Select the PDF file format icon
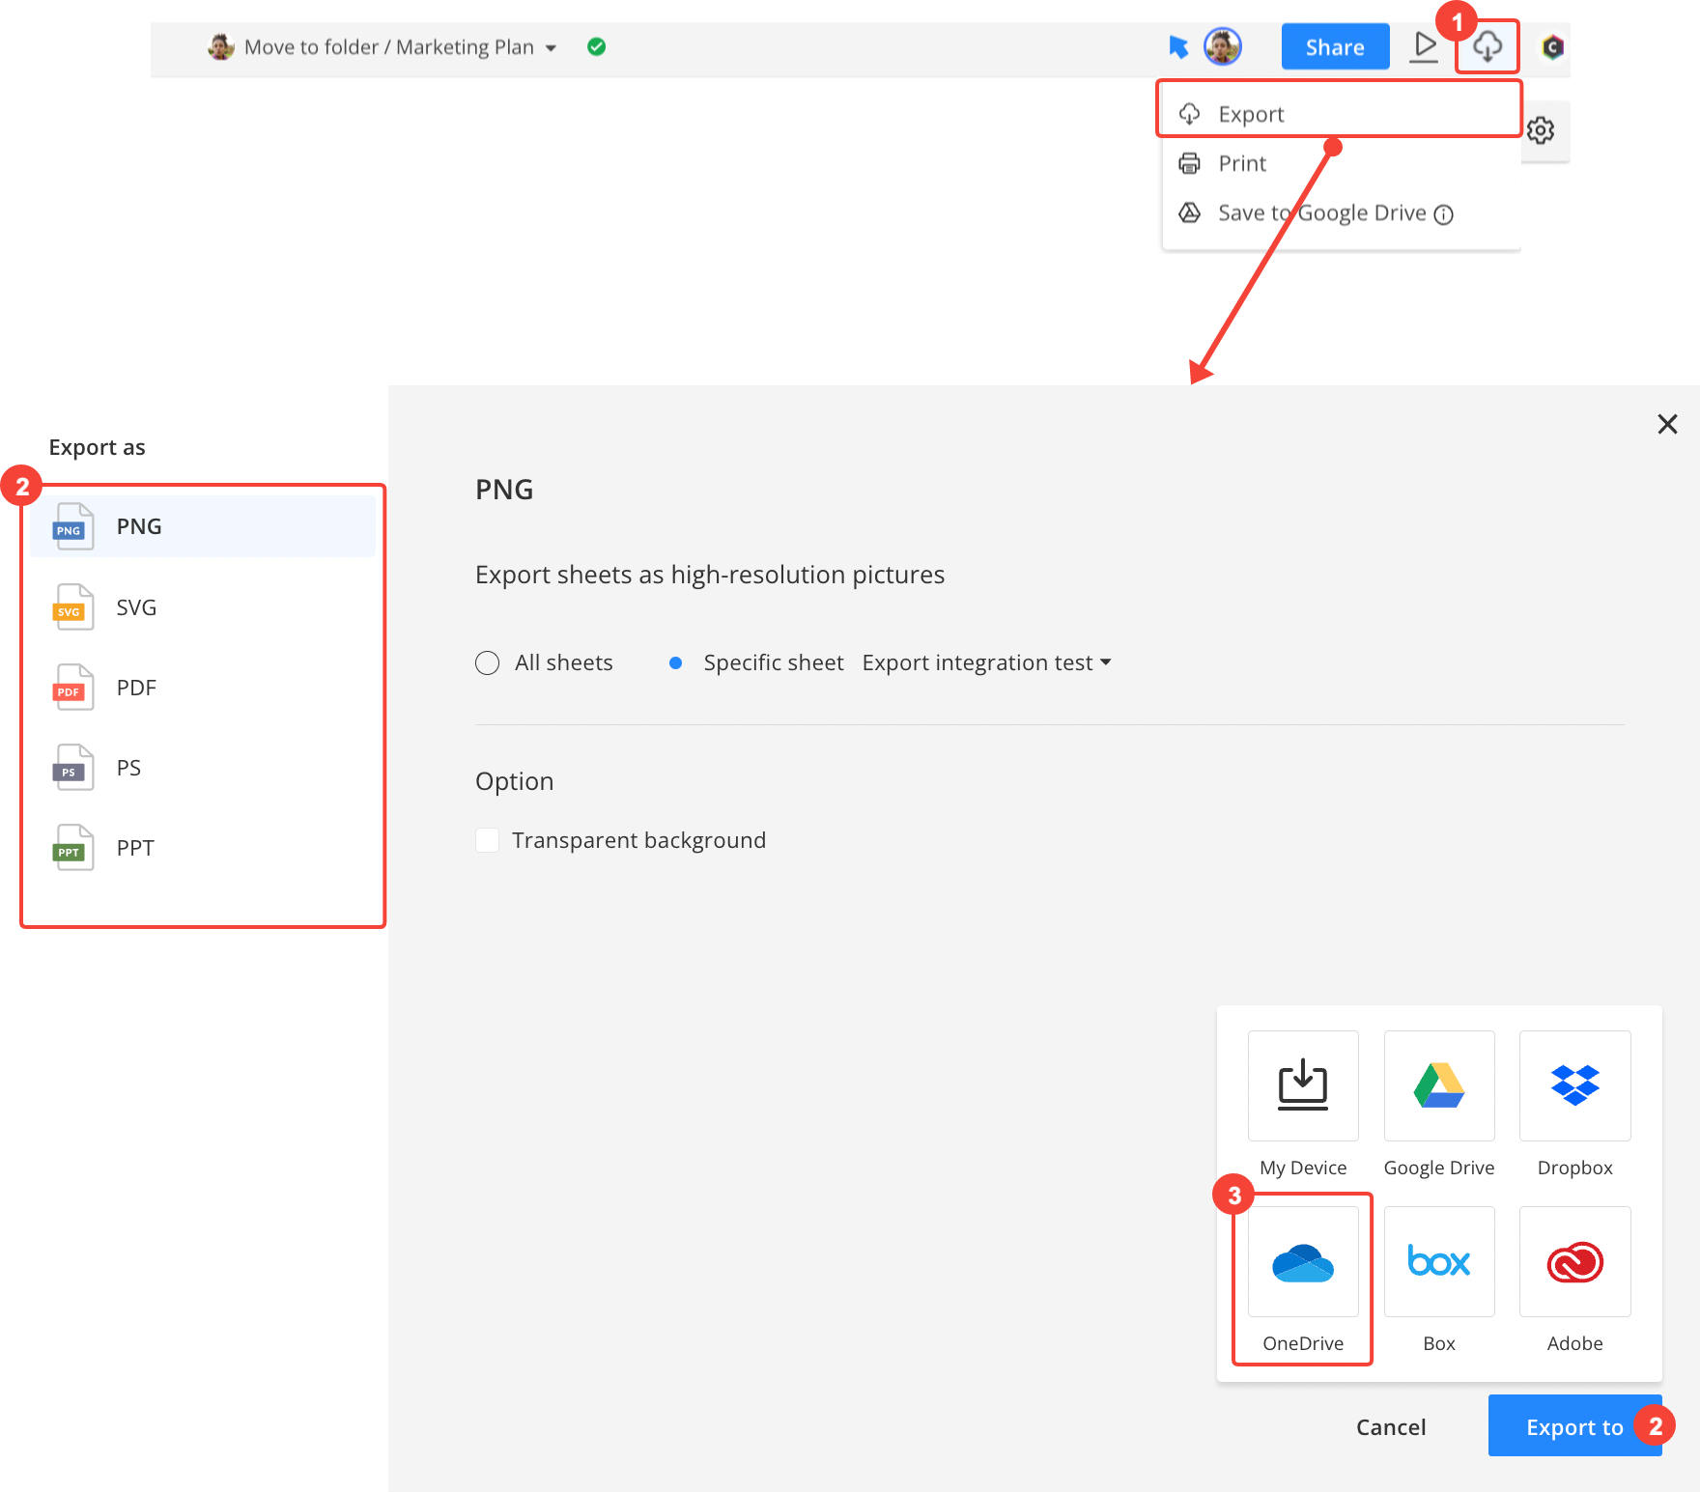The image size is (1700, 1492). tap(72, 688)
